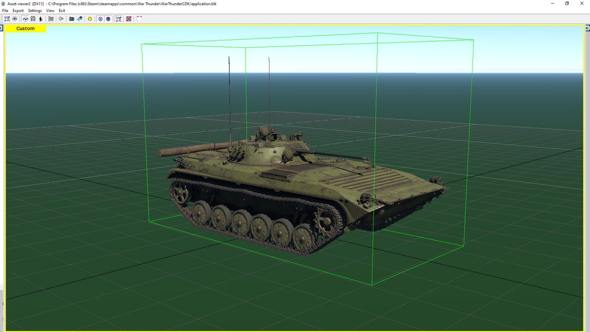This screenshot has width=590, height=332.
Task: Click the view cone camera icon
Action: pyautogui.click(x=61, y=19)
